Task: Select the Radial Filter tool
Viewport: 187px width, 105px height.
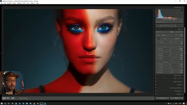Action: (x=172, y=25)
